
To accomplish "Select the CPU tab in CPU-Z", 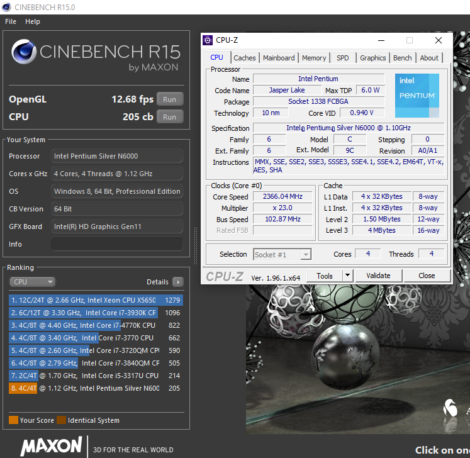I will click(x=216, y=57).
